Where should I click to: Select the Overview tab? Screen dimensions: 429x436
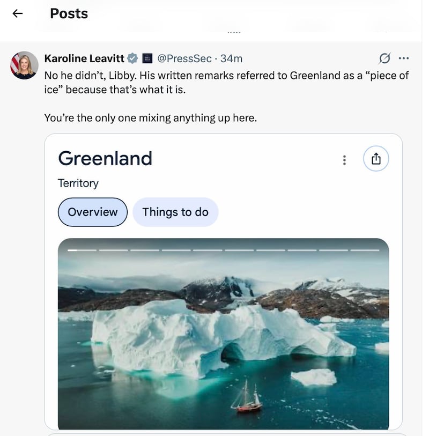[x=92, y=212]
